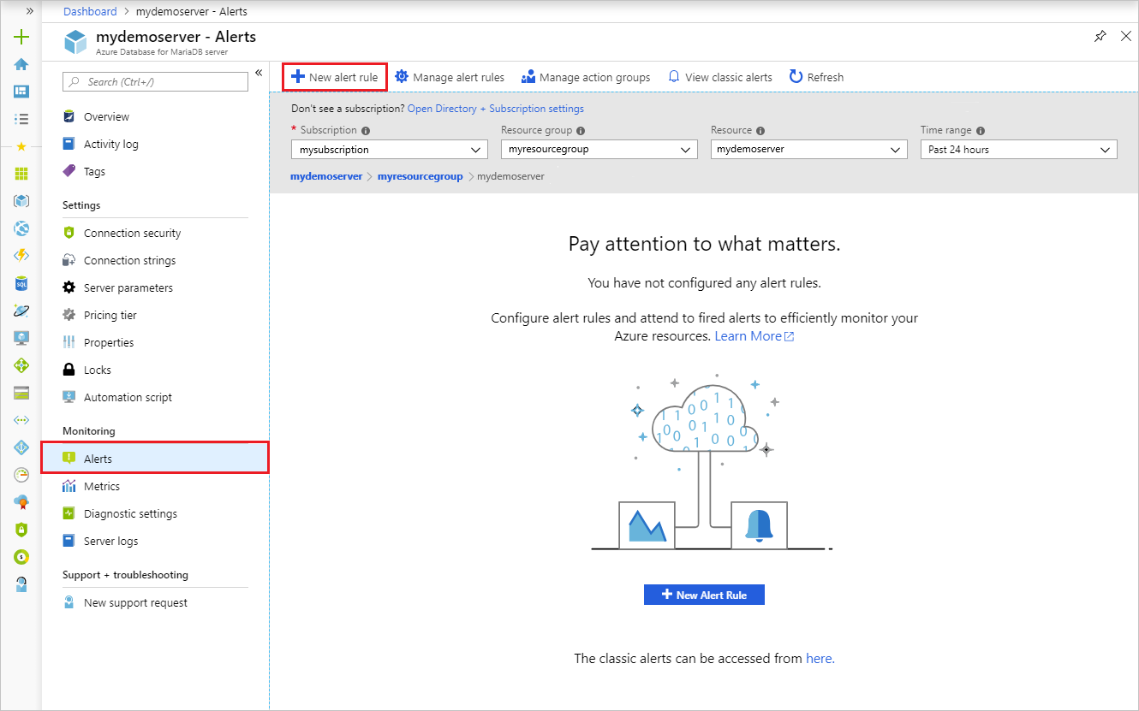Open Resource groups cube icon

point(21,201)
